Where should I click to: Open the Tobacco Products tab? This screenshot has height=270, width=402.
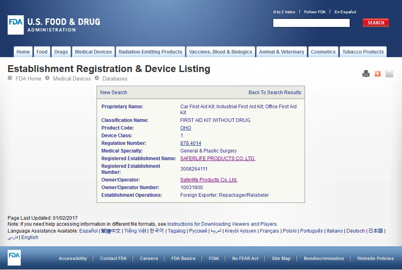[x=363, y=52]
